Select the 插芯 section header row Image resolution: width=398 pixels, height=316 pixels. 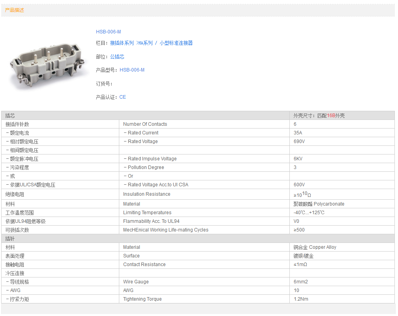(x=146, y=116)
